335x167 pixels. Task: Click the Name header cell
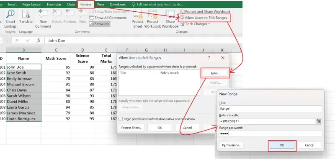(x=23, y=58)
